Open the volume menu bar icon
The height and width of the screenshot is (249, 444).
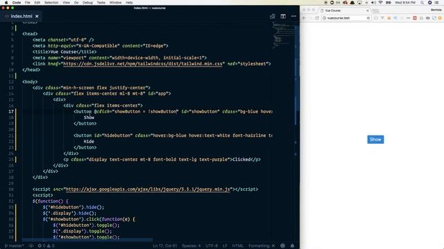pos(373,3)
